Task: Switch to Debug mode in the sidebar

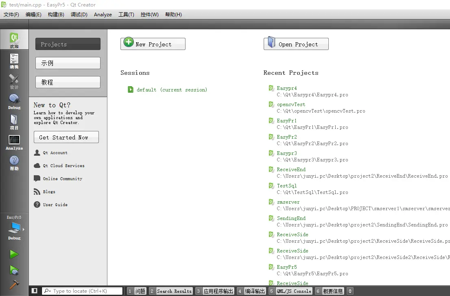Action: pos(14,102)
